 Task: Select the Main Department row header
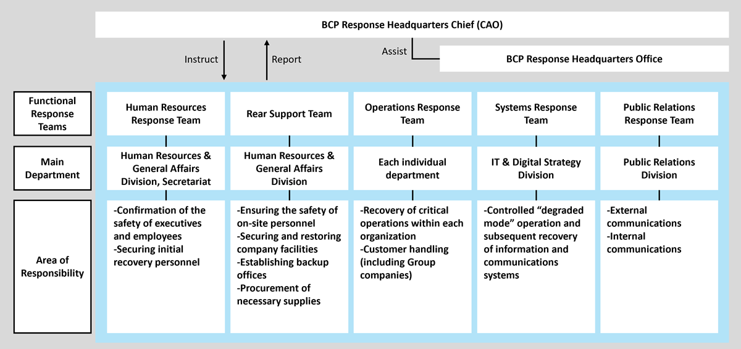(x=52, y=168)
